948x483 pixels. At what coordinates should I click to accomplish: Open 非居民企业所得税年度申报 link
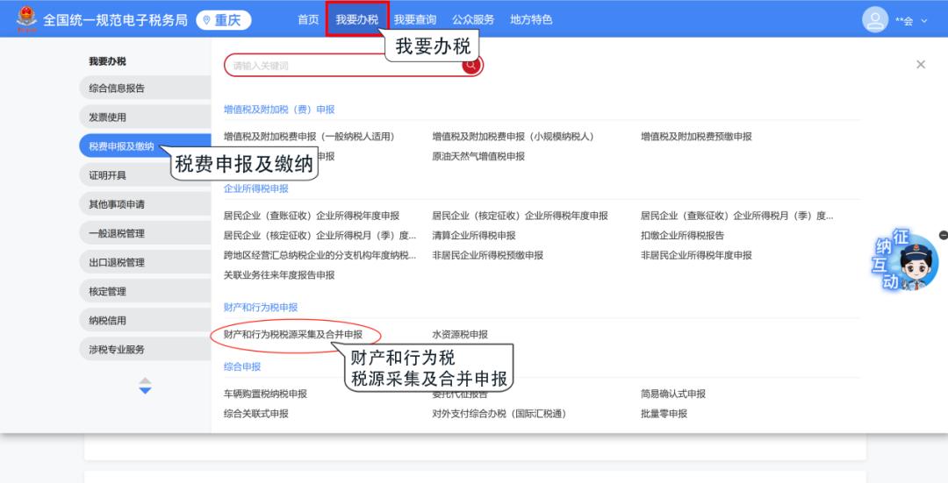(696, 255)
